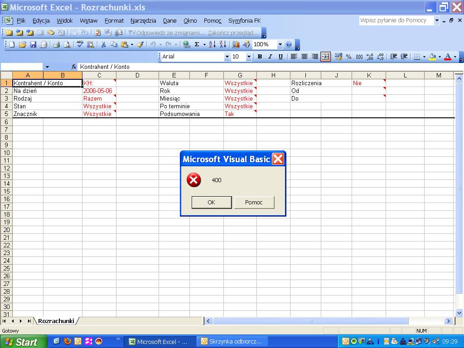Click the Copy icon

(114, 45)
